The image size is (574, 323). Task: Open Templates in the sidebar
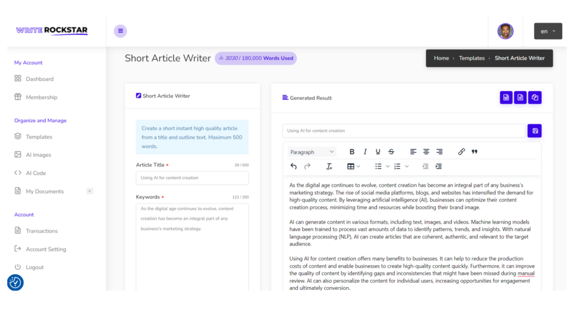[x=39, y=137]
